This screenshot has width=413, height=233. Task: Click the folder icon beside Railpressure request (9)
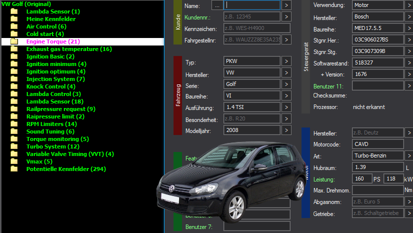coord(14,109)
